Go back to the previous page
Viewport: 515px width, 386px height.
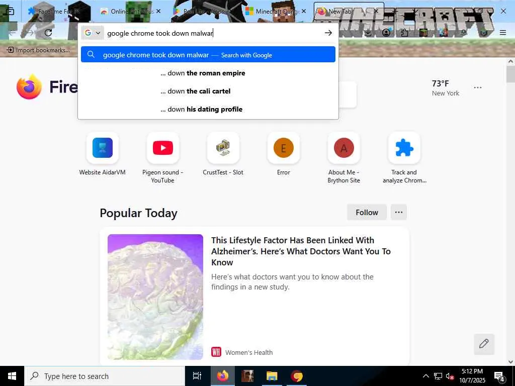12,33
